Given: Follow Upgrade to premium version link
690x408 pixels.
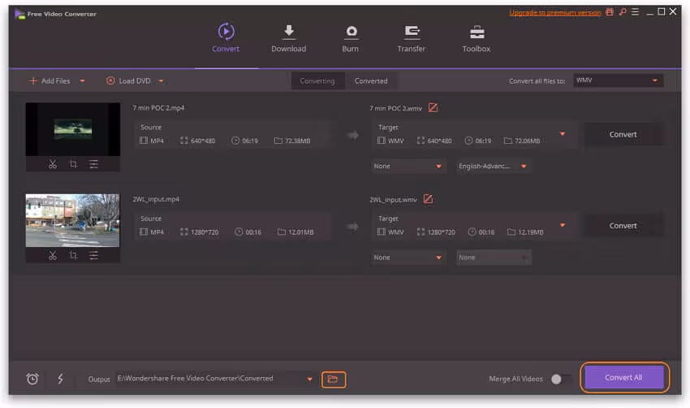Looking at the screenshot, I should (x=555, y=13).
